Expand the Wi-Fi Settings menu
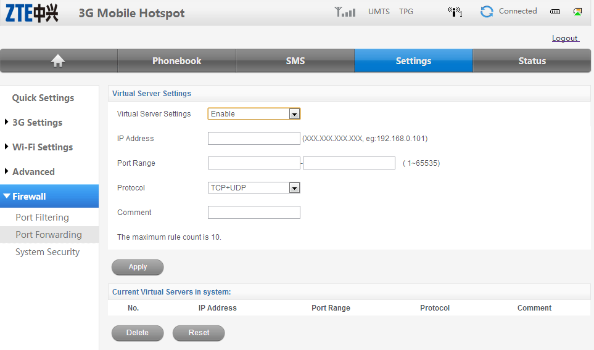594x350 pixels. (x=42, y=147)
